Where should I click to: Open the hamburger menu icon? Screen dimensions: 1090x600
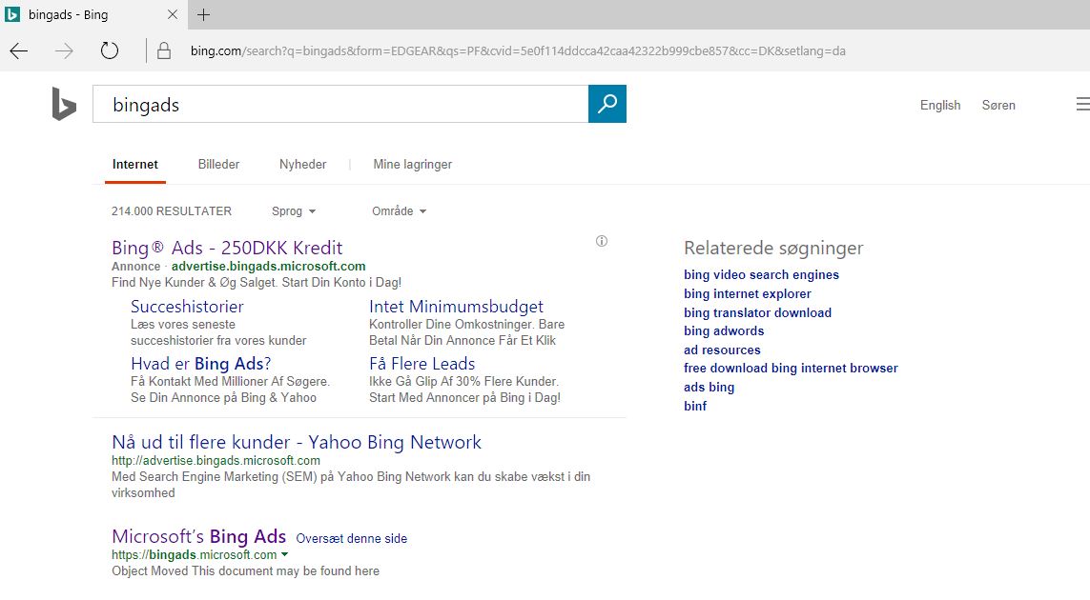coord(1082,104)
